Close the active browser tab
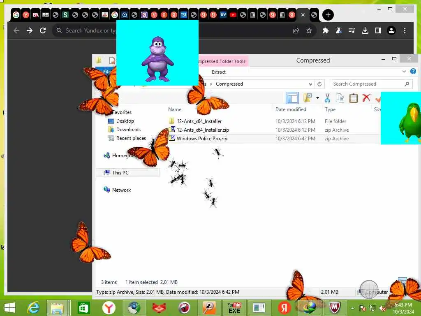421x316 pixels. pyautogui.click(x=303, y=15)
